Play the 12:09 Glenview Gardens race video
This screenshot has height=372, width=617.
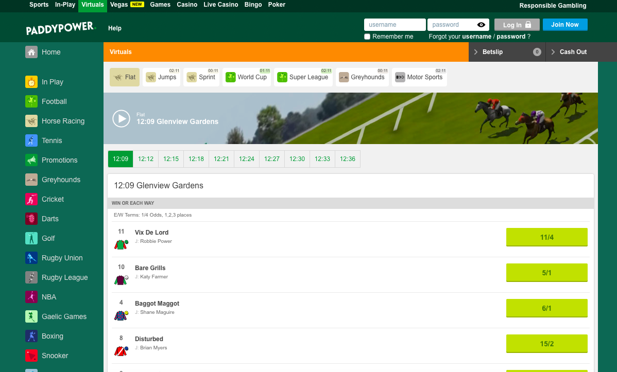point(121,118)
